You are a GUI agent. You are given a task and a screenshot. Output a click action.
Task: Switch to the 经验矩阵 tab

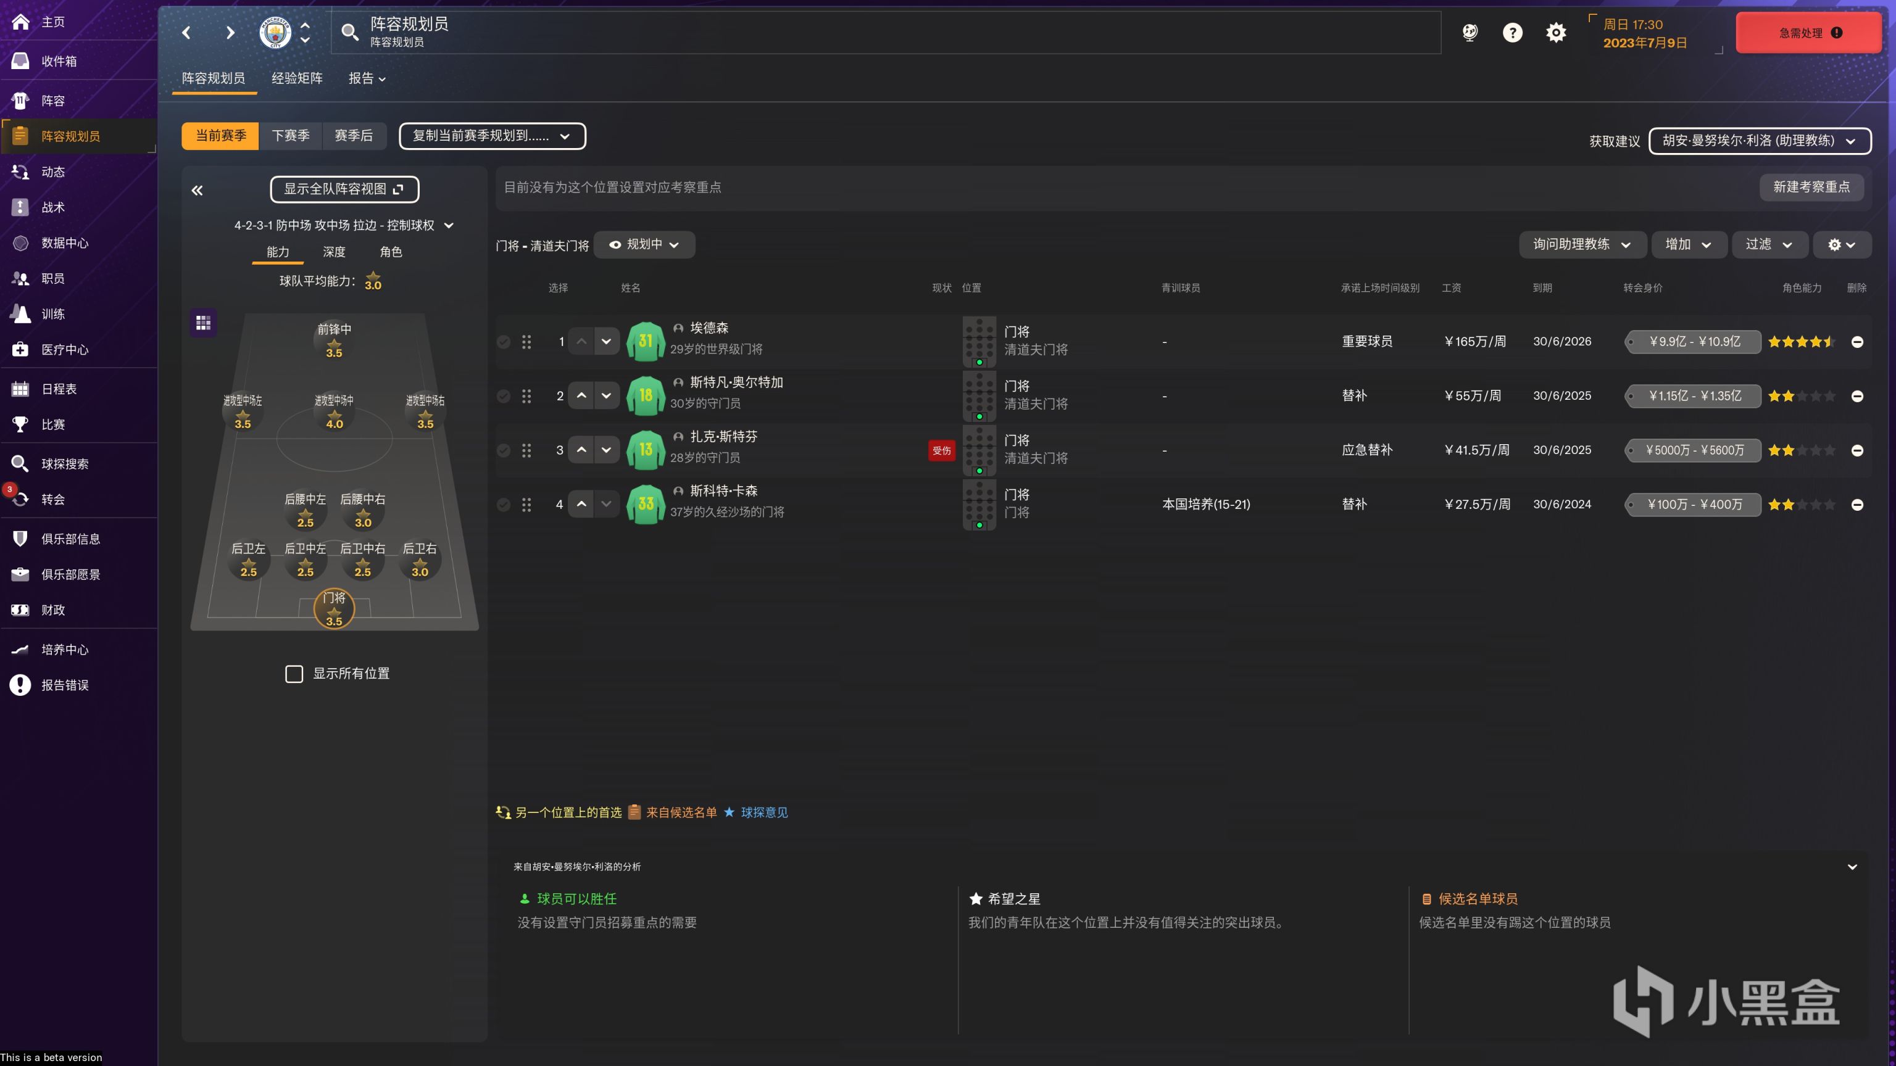tap(297, 79)
